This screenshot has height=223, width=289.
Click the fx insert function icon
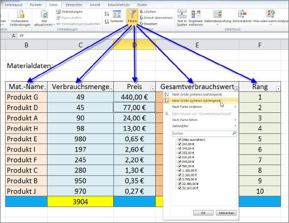tap(14, 36)
